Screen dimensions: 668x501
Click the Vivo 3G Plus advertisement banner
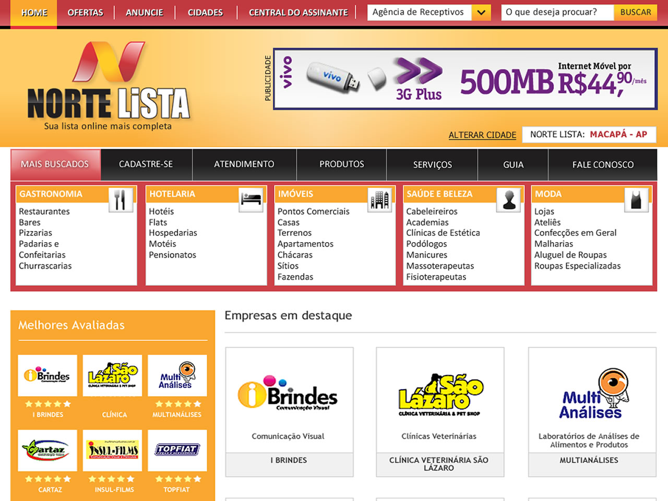coord(465,79)
